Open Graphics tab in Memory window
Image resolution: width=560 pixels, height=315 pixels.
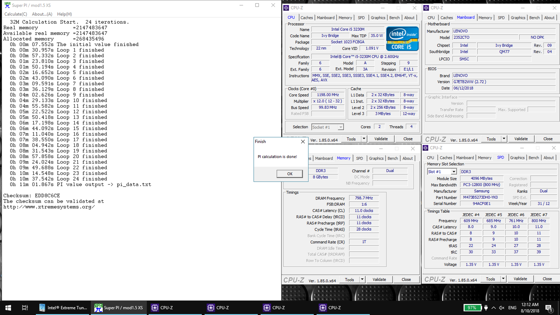tap(376, 158)
